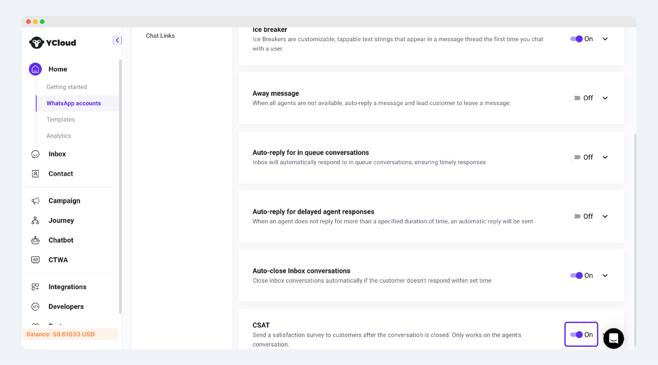This screenshot has height=365, width=658.
Task: Click the Contact address book icon
Action: 35,174
